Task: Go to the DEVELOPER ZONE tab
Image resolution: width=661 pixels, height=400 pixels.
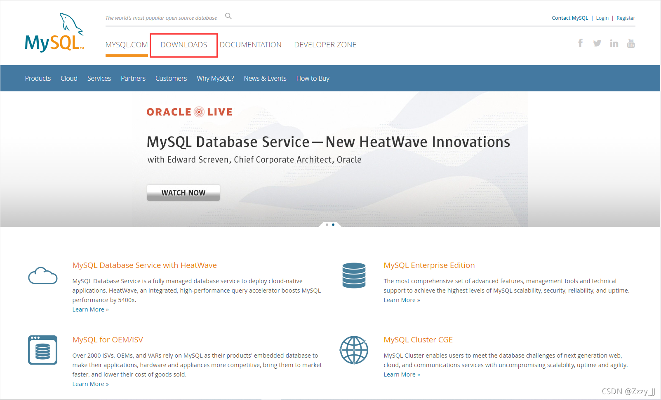Action: [x=325, y=45]
